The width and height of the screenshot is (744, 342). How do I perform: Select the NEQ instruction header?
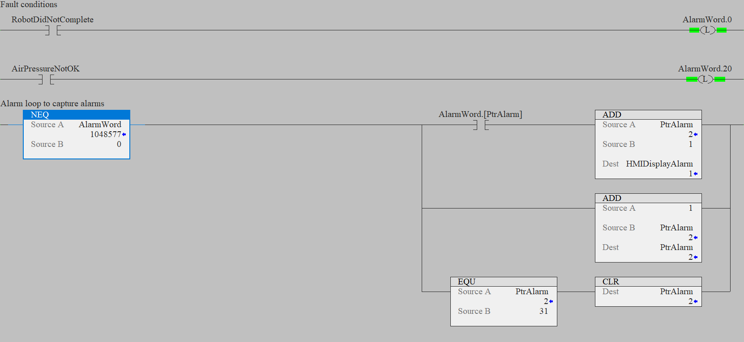coord(40,115)
